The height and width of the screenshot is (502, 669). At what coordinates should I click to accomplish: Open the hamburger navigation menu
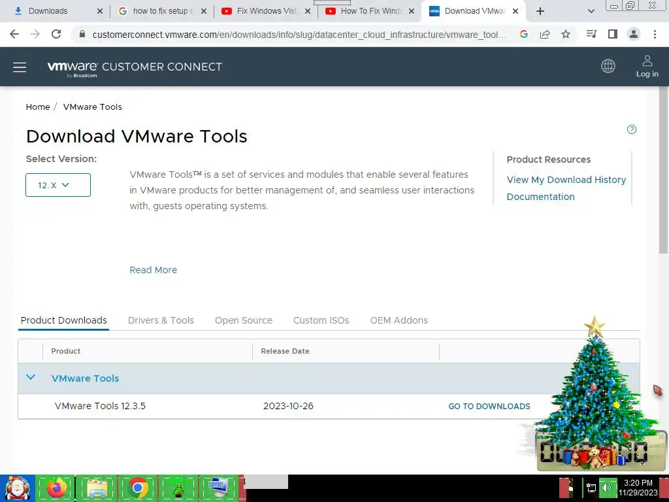[20, 67]
